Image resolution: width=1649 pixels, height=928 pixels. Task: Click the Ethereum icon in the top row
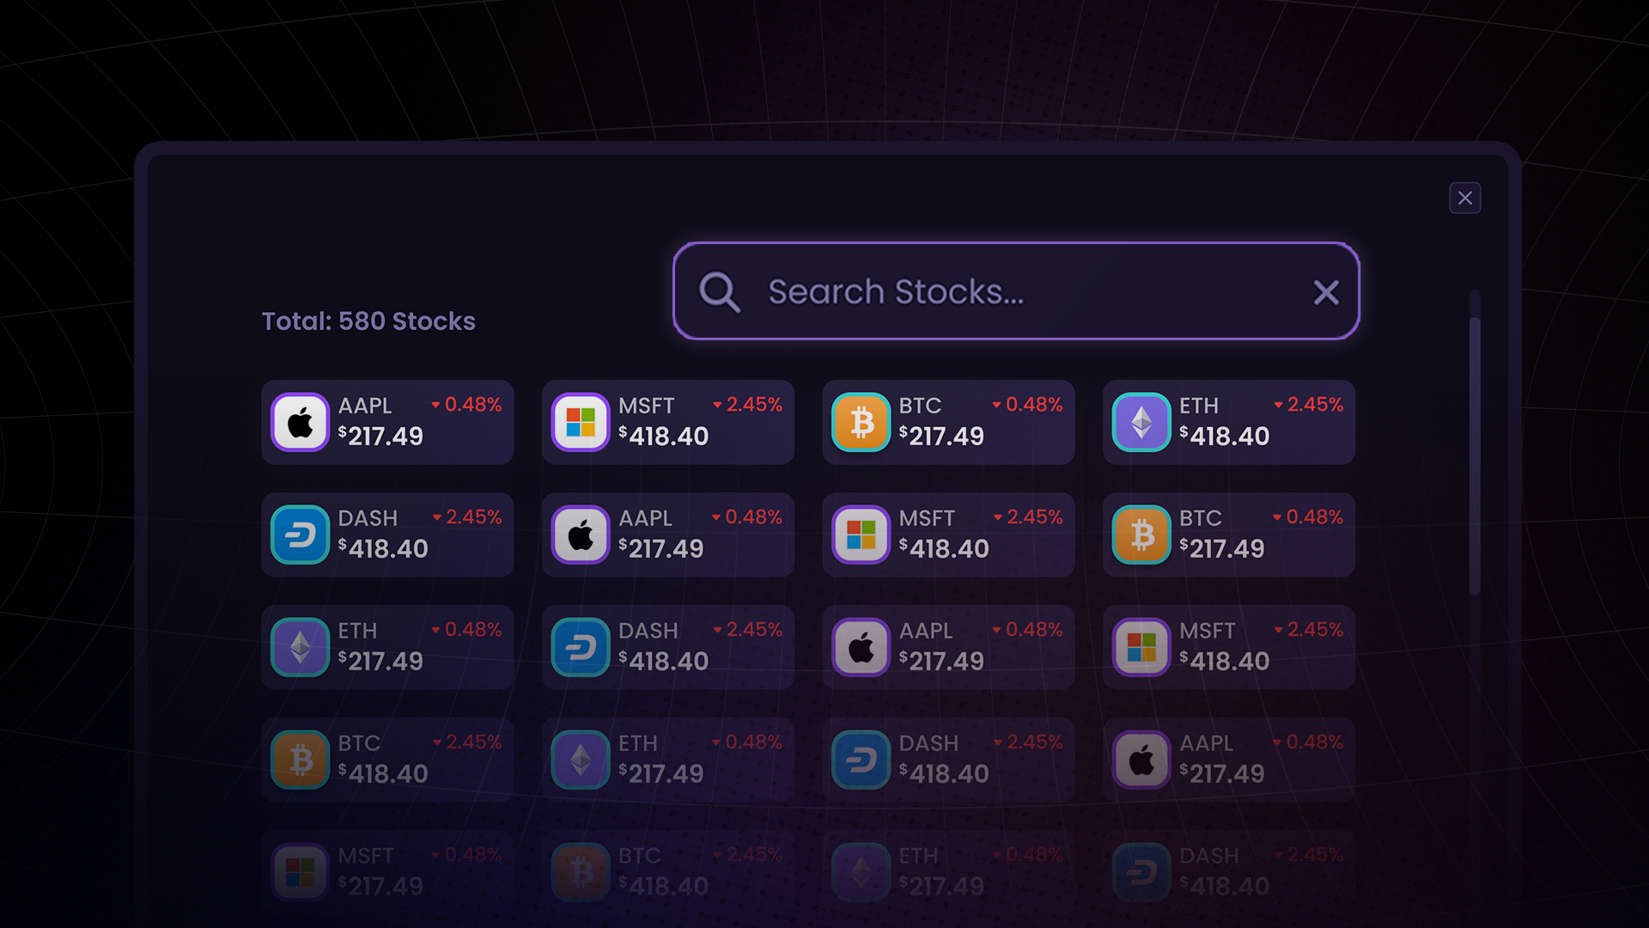pyautogui.click(x=1141, y=423)
